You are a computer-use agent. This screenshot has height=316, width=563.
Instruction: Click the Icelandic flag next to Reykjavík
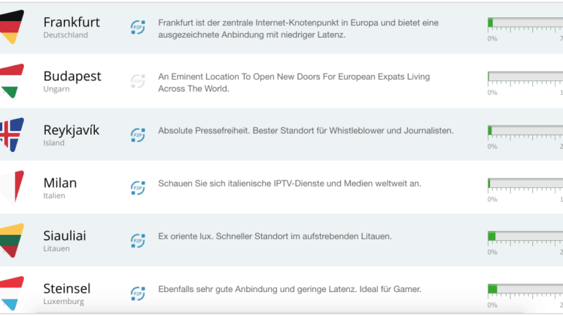tap(12, 135)
